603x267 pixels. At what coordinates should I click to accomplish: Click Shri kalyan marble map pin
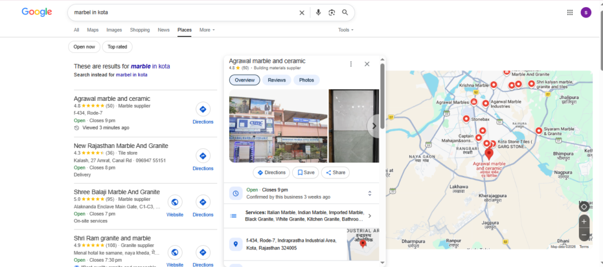pos(532,83)
